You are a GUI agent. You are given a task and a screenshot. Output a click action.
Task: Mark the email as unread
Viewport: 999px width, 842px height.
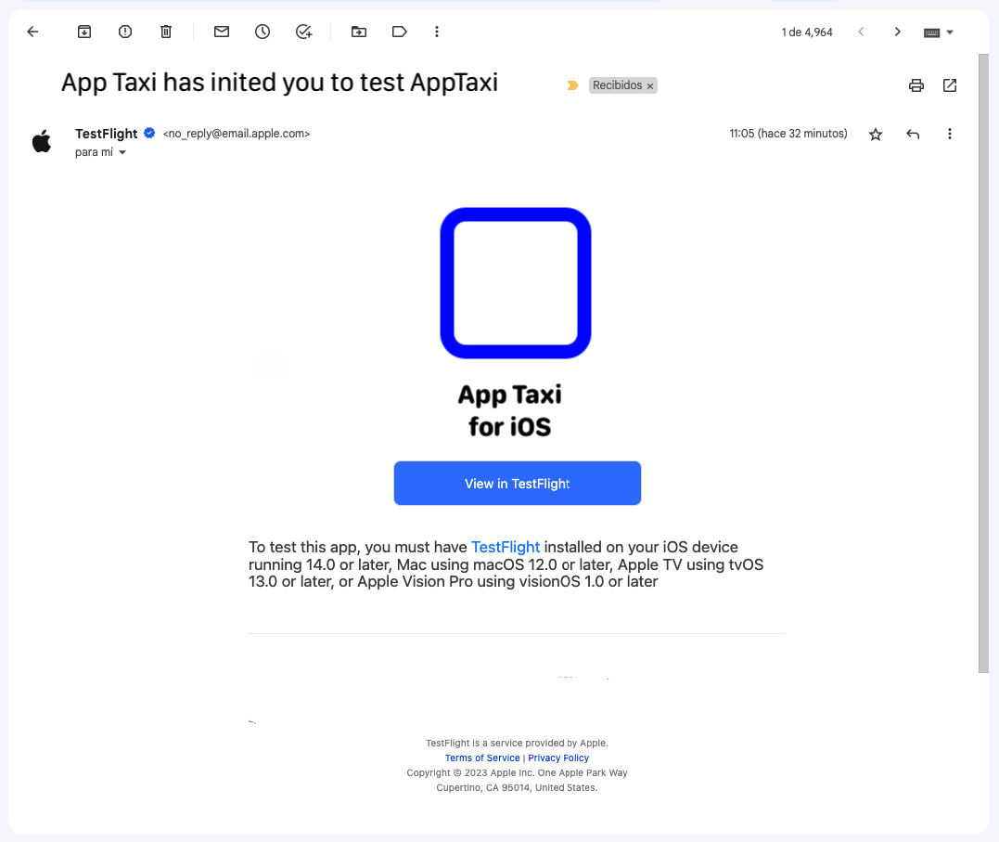(222, 32)
